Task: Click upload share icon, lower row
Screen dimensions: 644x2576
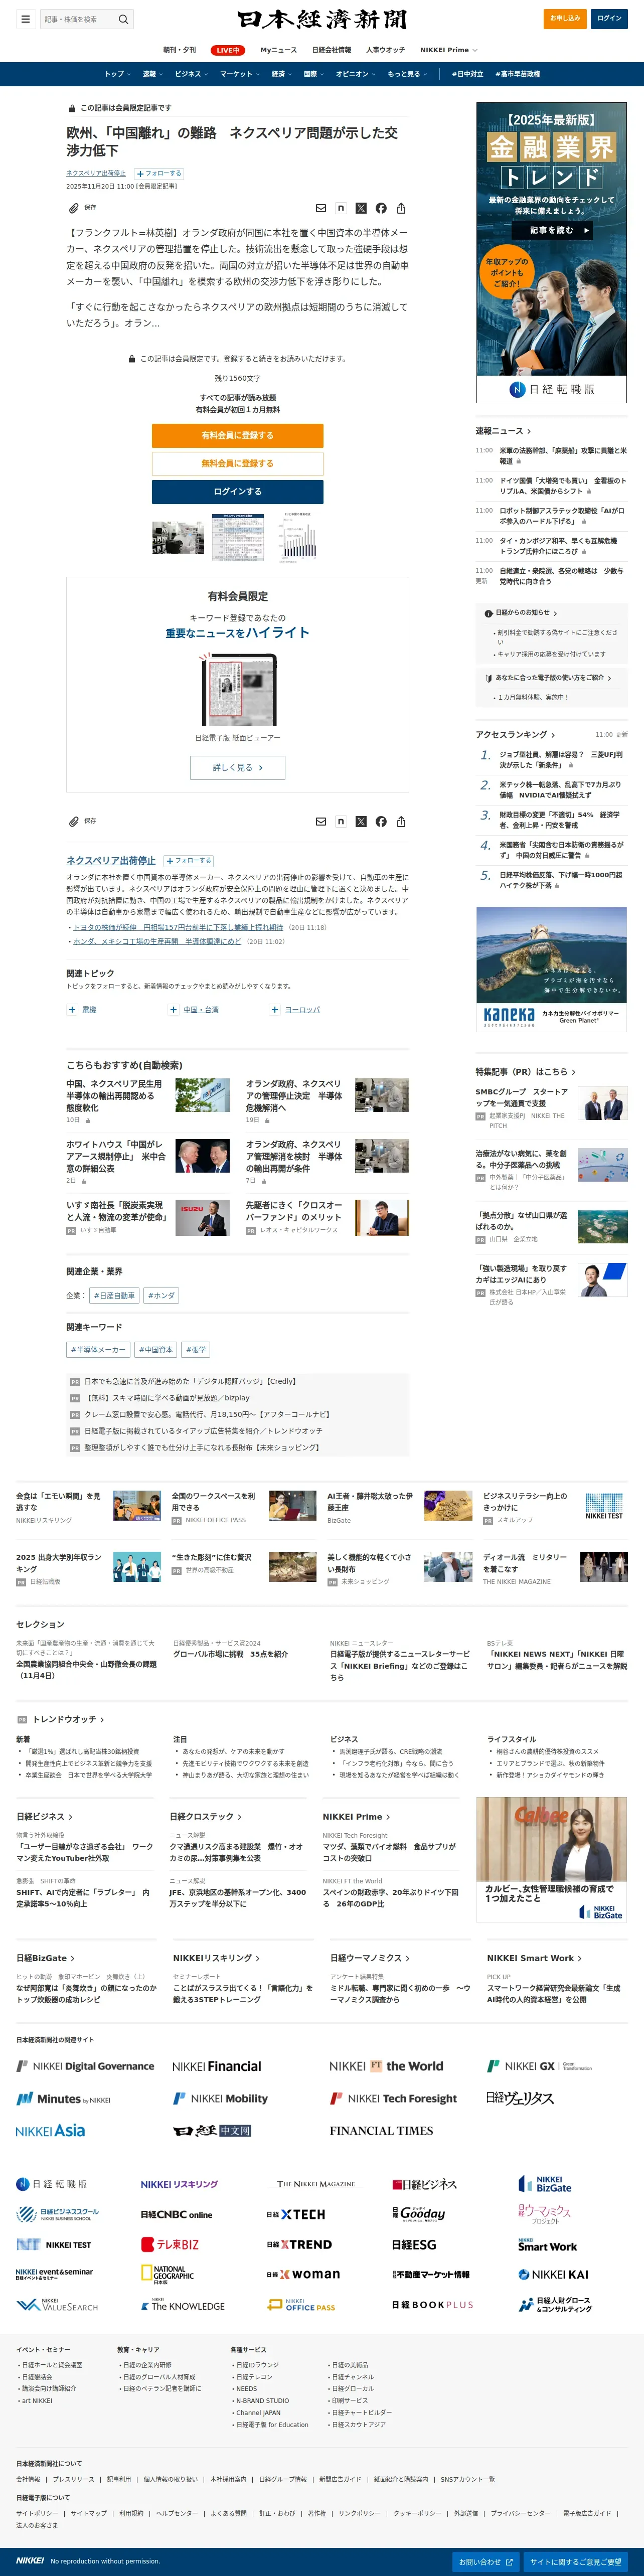Action: (401, 821)
